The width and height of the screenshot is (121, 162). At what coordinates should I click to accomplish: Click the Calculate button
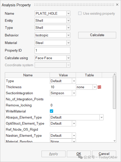(x=97, y=35)
